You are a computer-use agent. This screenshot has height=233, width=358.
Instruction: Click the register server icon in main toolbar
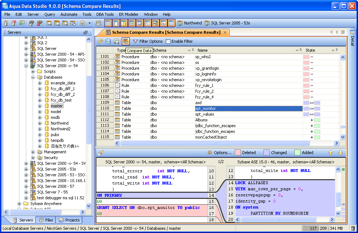(x=6, y=23)
